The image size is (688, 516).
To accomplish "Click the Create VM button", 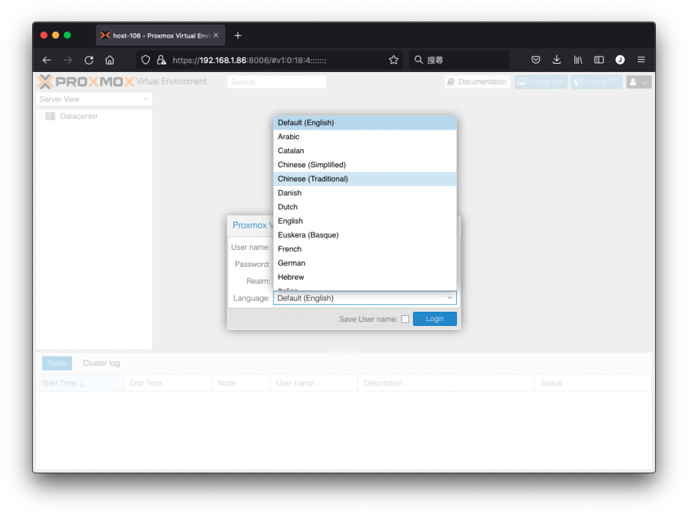I will tap(541, 82).
